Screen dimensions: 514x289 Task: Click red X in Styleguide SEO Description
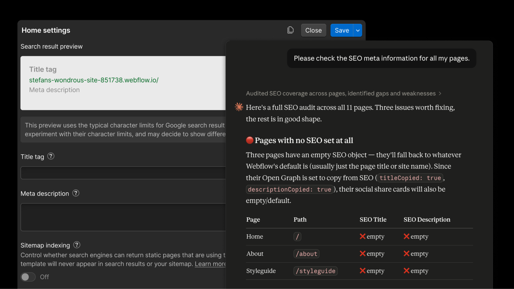pyautogui.click(x=406, y=271)
